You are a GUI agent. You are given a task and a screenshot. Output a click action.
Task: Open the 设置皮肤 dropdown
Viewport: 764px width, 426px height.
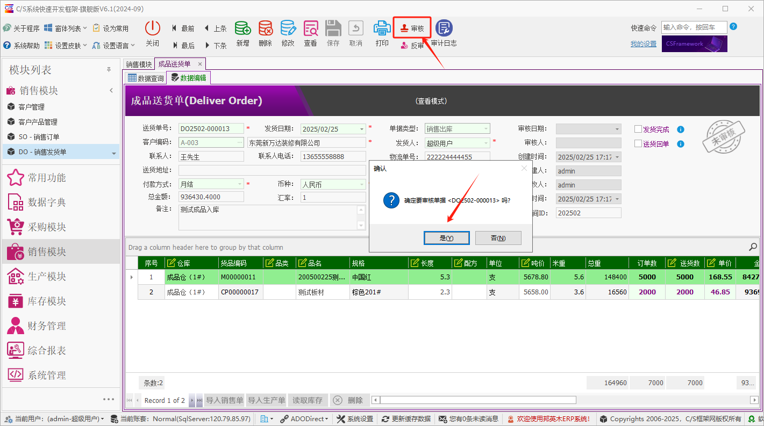click(67, 46)
